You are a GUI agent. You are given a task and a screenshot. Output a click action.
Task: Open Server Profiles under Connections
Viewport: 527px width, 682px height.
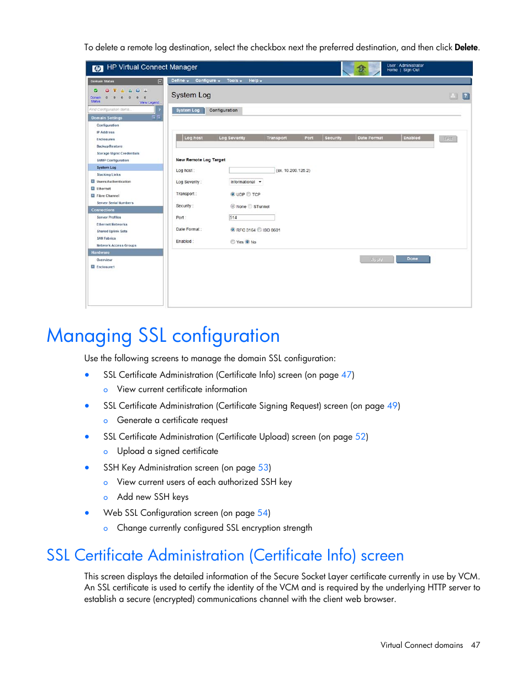(109, 218)
